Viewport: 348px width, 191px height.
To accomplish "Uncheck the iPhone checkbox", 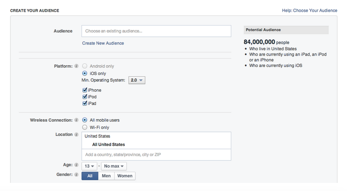I will (x=85, y=90).
